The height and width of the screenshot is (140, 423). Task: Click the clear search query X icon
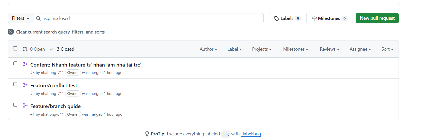11,32
